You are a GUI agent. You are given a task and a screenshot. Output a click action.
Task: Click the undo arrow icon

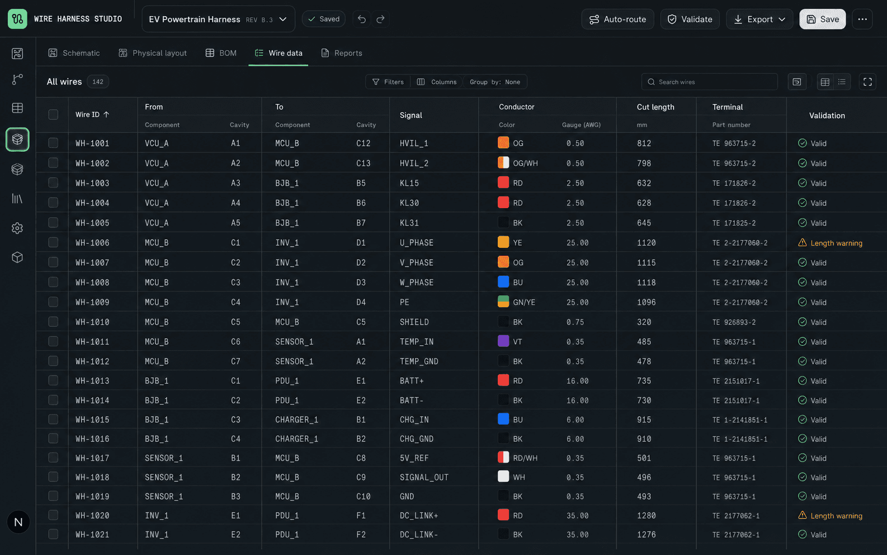pos(362,19)
